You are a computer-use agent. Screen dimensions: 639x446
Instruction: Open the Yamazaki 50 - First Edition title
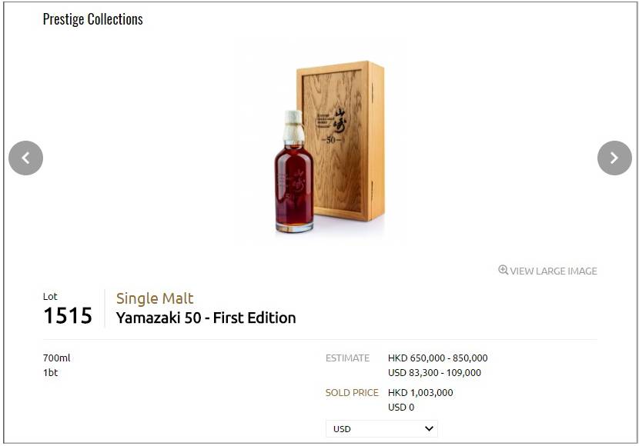206,318
